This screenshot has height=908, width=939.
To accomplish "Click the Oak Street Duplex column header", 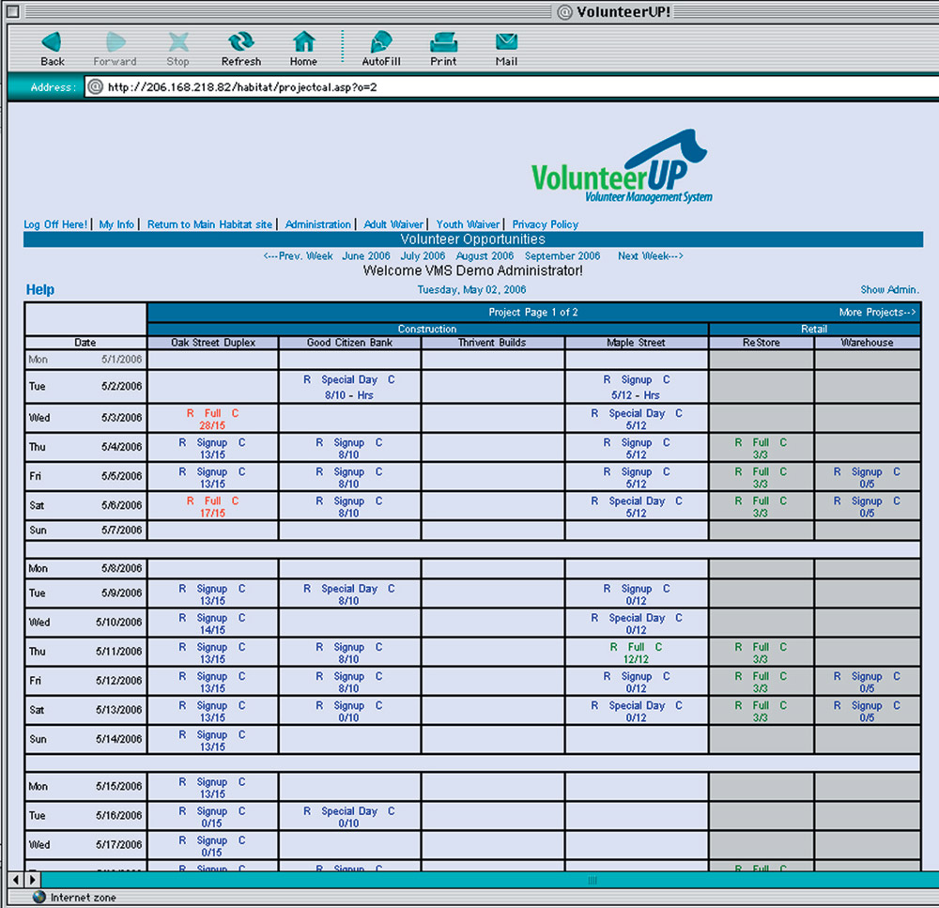I will point(213,343).
